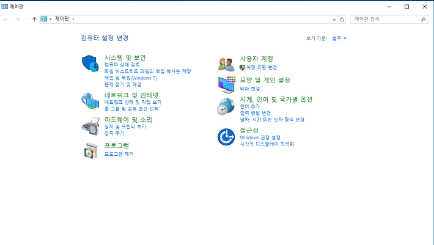This screenshot has height=245, width=434.
Task: Open the 네트워크 및 인터넷 heading
Action: click(x=131, y=95)
